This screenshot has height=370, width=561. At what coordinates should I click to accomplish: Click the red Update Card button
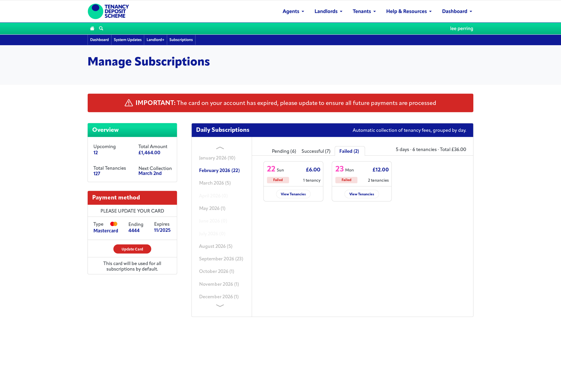pyautogui.click(x=132, y=249)
